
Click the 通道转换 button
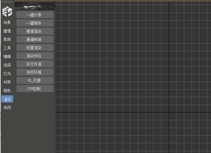pos(35,39)
